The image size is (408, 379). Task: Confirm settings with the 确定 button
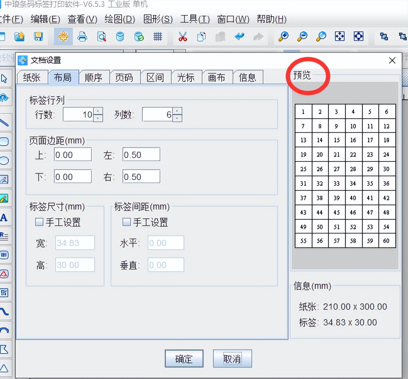pyautogui.click(x=184, y=359)
